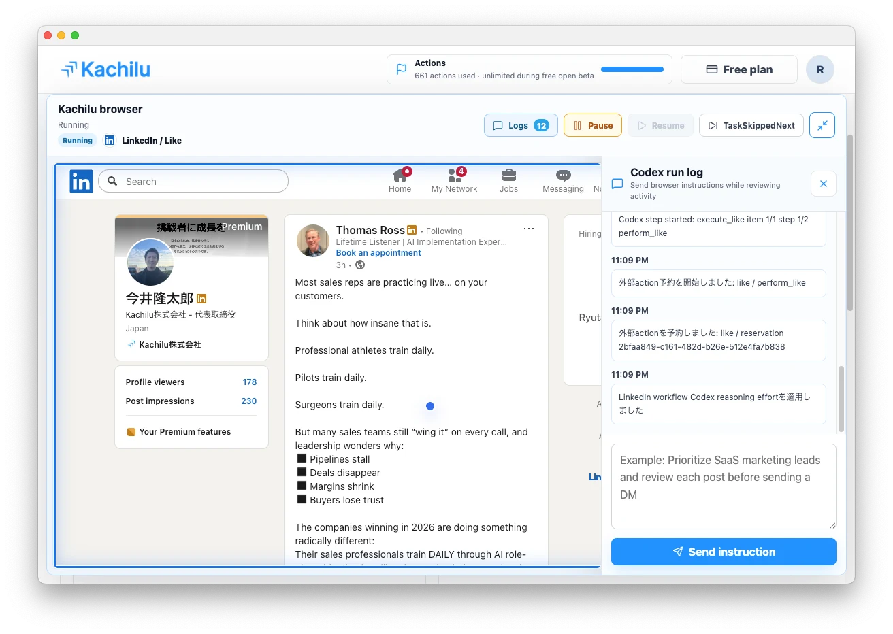893x634 pixels.
Task: Click the Actions usage progress bar
Action: [632, 69]
